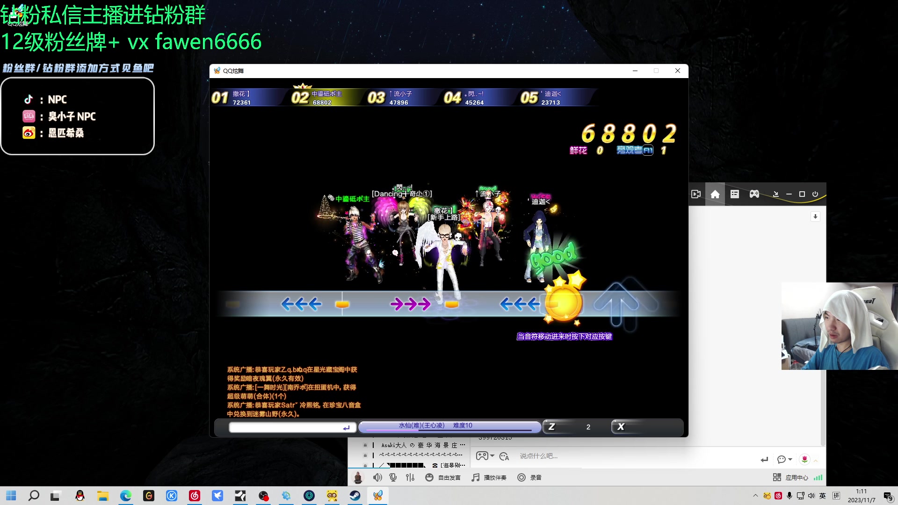Click the microphone icon in the voice toolbar
Screen dimensions: 898x505
point(393,477)
